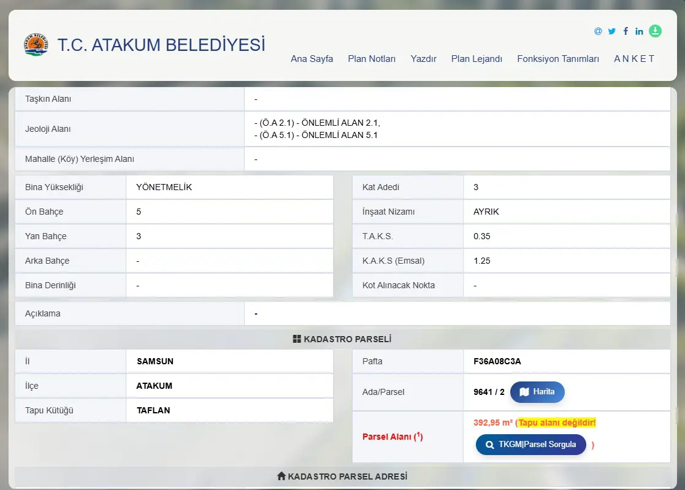Go to Ana Sayfa
The height and width of the screenshot is (490, 685).
click(x=312, y=58)
